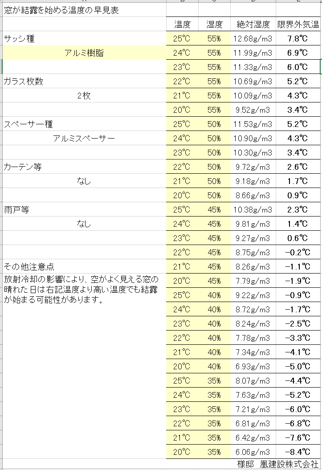Click the スペーサー種 label cell
This screenshot has width=322, height=470.
(x=84, y=124)
